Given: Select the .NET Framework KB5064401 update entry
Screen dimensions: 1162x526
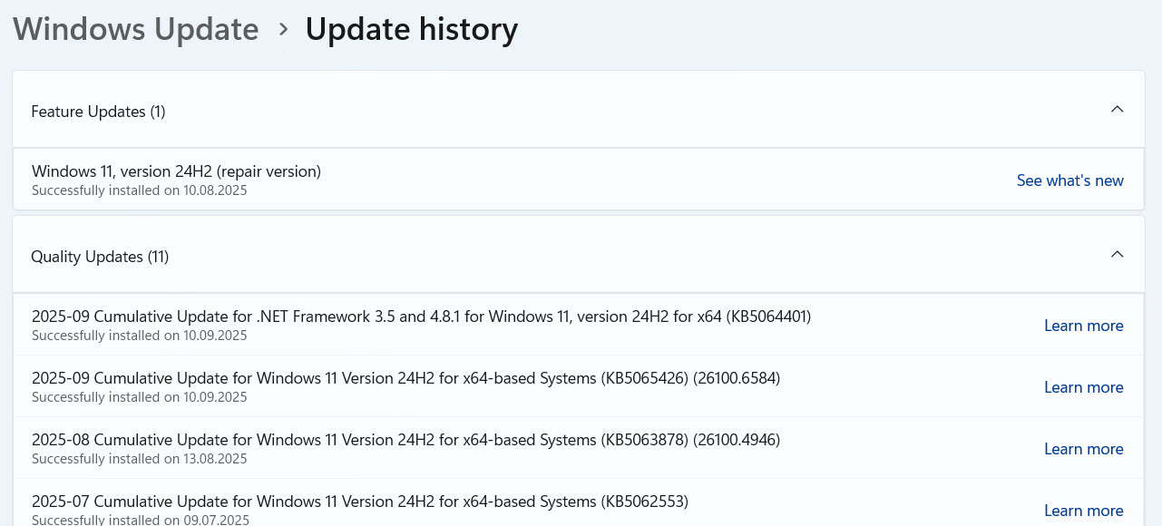Looking at the screenshot, I should 578,325.
